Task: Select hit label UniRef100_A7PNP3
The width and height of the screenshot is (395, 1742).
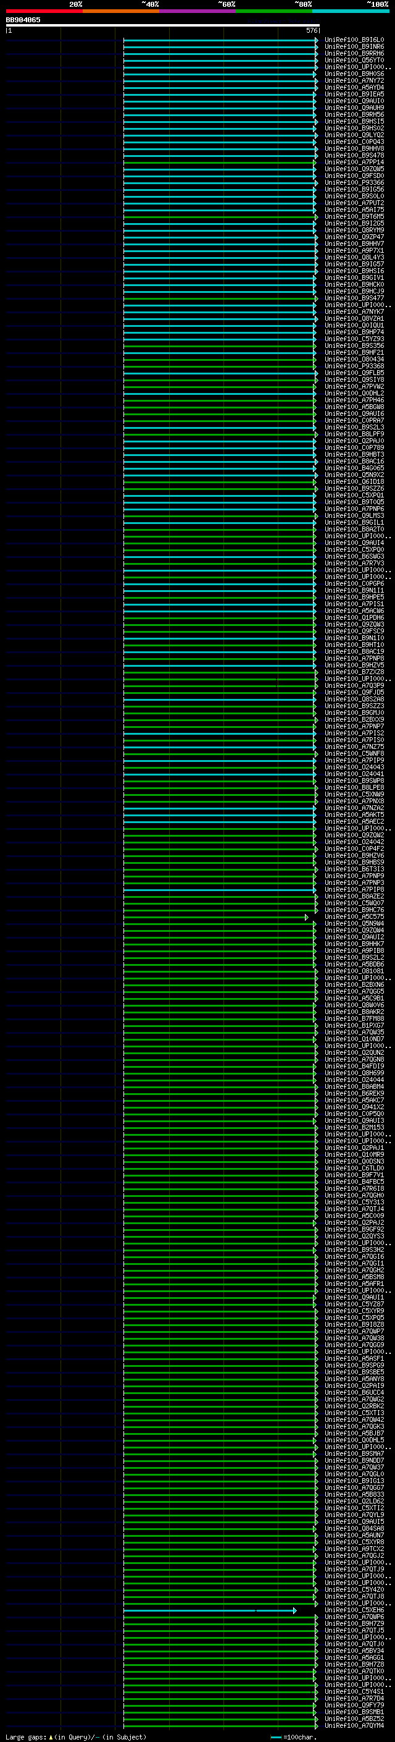Action: (354, 882)
